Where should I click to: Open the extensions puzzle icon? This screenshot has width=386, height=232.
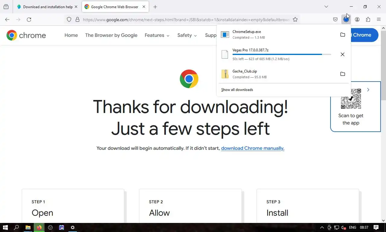pyautogui.click(x=368, y=19)
